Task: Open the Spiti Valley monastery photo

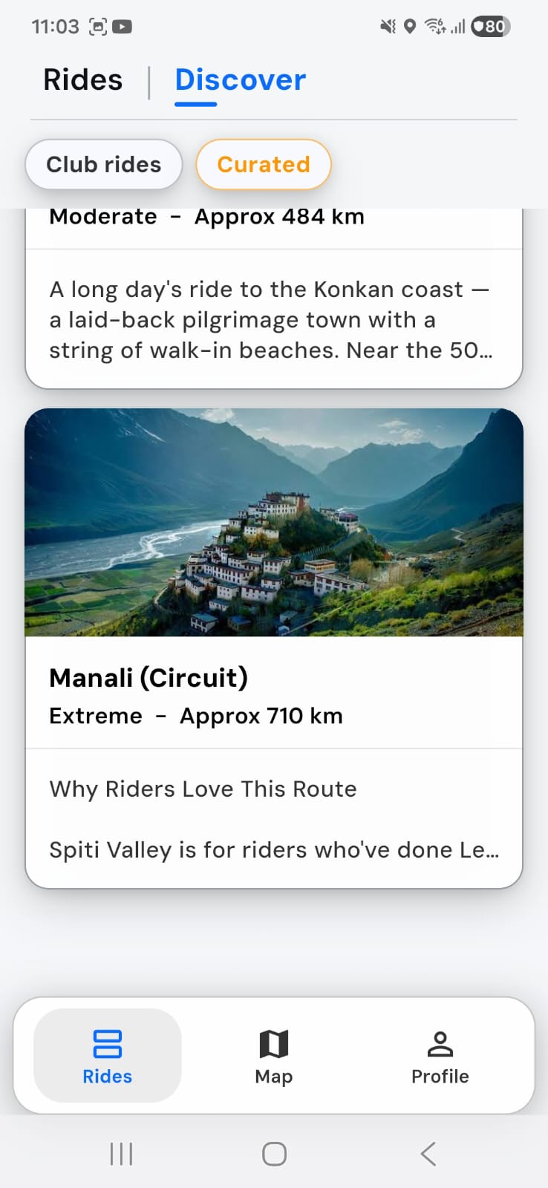Action: click(274, 522)
